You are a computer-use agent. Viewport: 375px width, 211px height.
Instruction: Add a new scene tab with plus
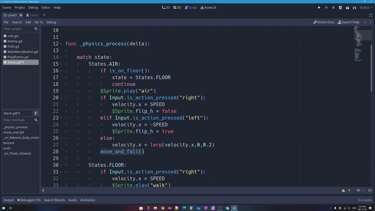pyautogui.click(x=44, y=15)
